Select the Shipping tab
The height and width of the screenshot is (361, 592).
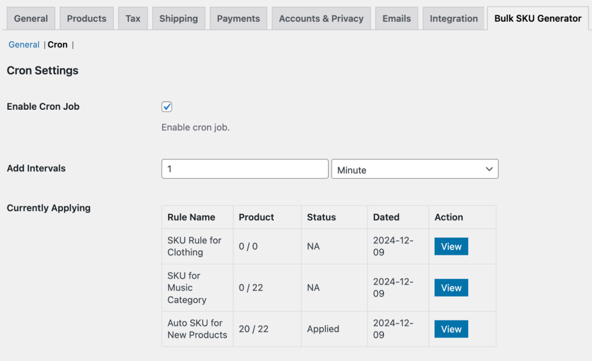coord(178,19)
